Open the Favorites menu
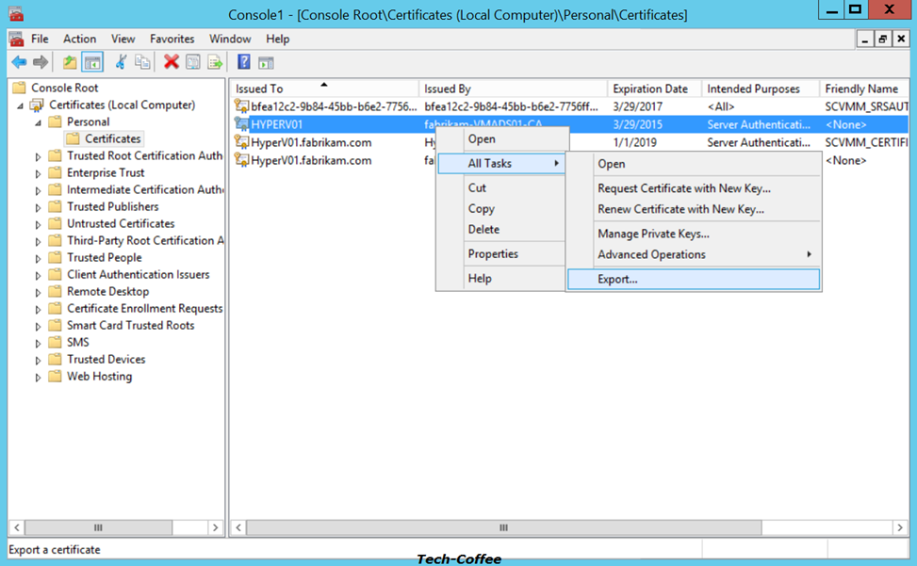 tap(172, 40)
